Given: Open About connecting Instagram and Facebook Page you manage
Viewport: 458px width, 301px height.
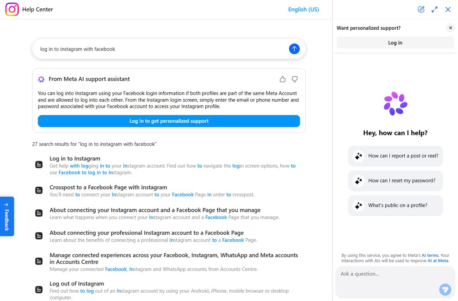Looking at the screenshot, I should [155, 210].
